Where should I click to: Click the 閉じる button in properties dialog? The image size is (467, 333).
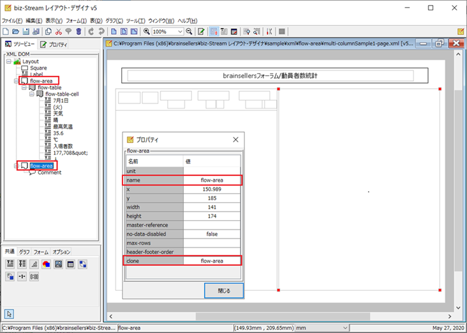point(224,291)
